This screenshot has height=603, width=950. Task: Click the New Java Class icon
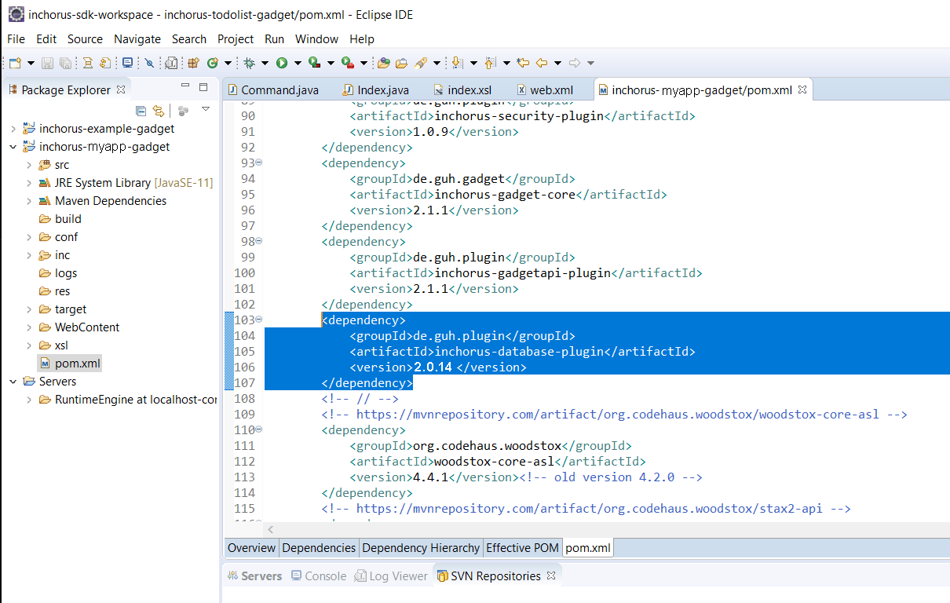pos(212,63)
